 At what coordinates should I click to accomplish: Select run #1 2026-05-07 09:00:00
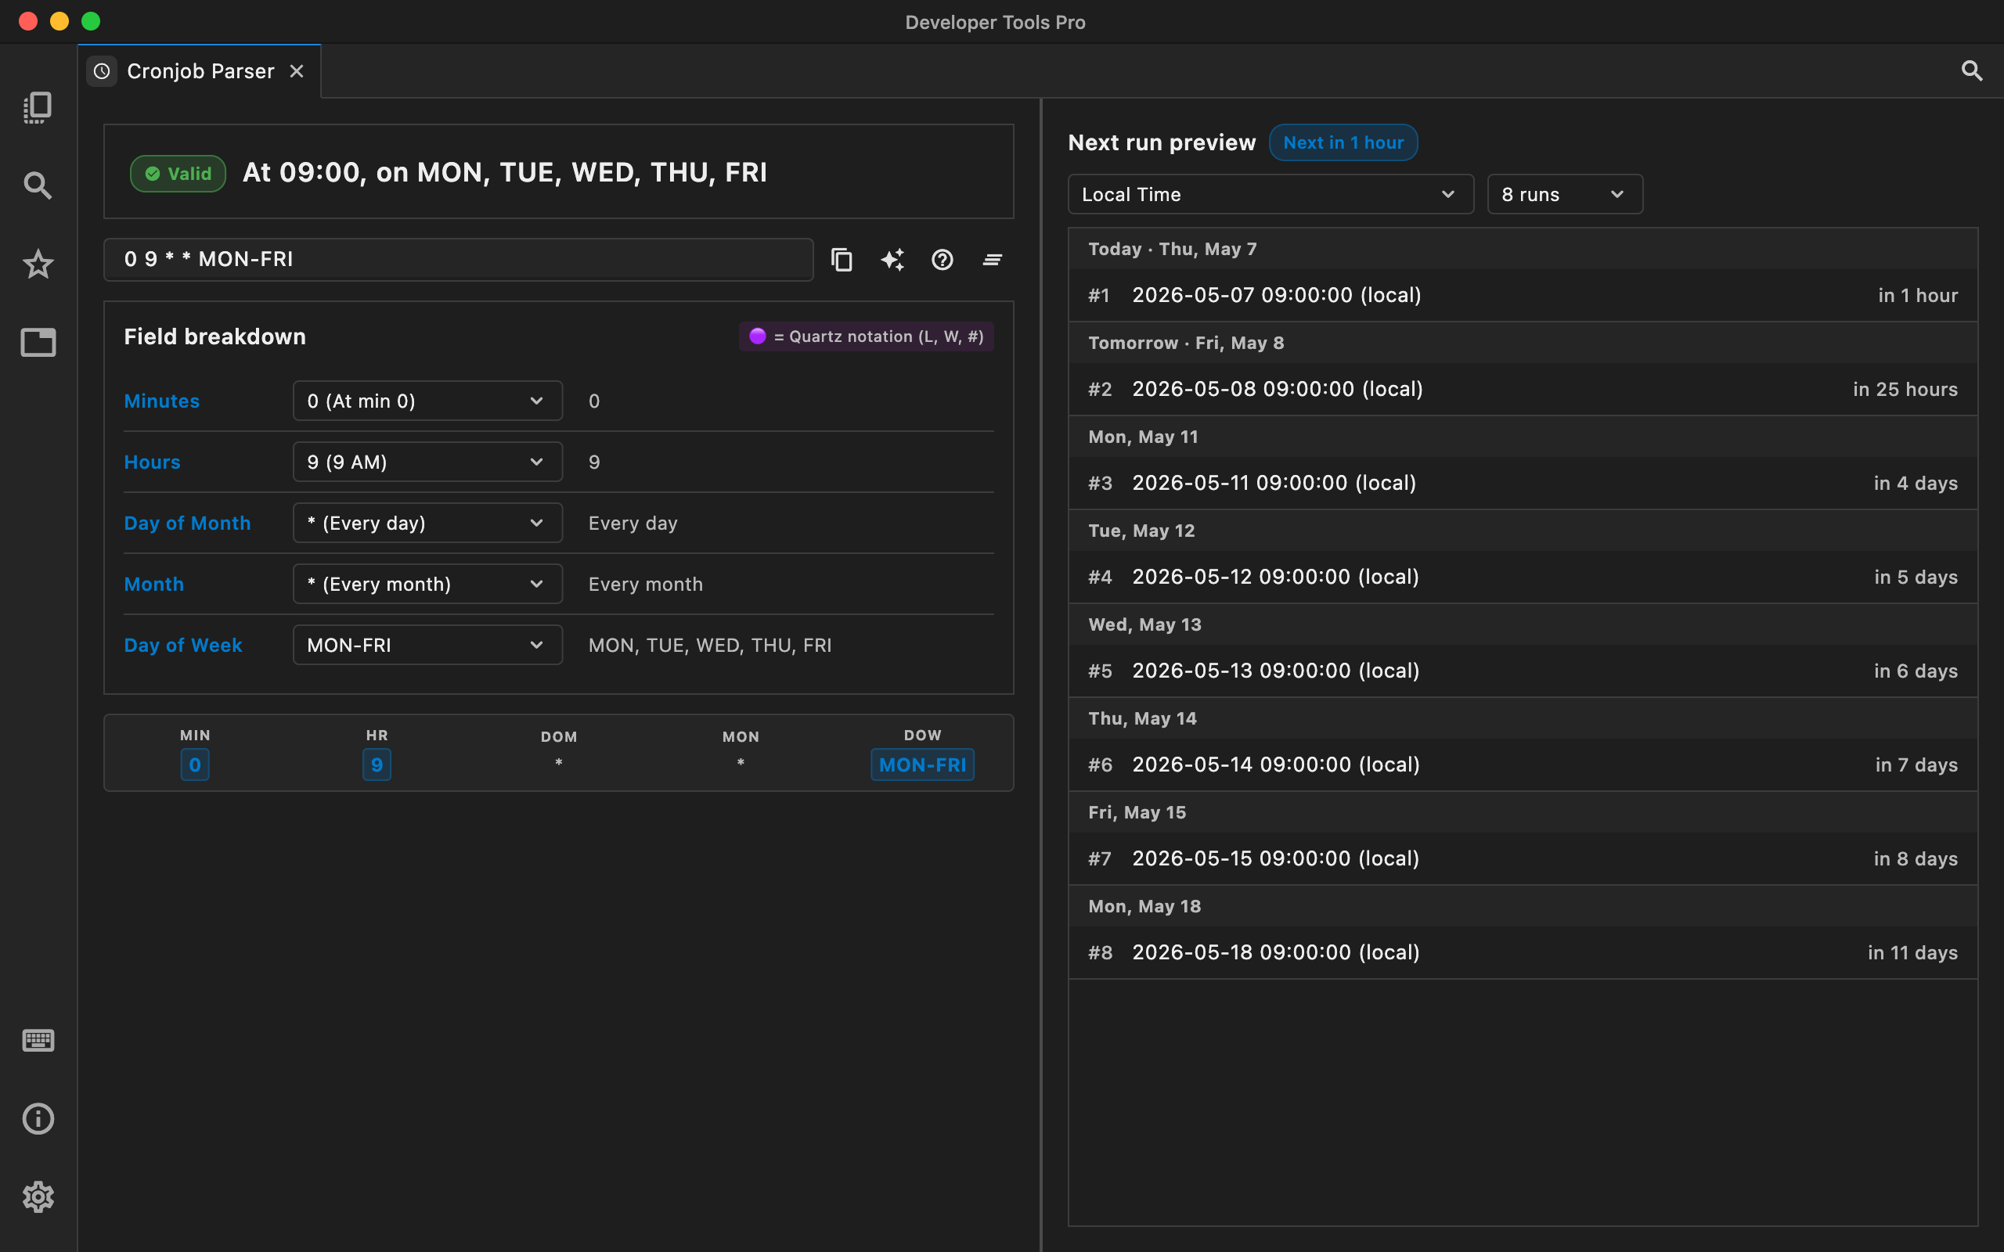tap(1523, 296)
